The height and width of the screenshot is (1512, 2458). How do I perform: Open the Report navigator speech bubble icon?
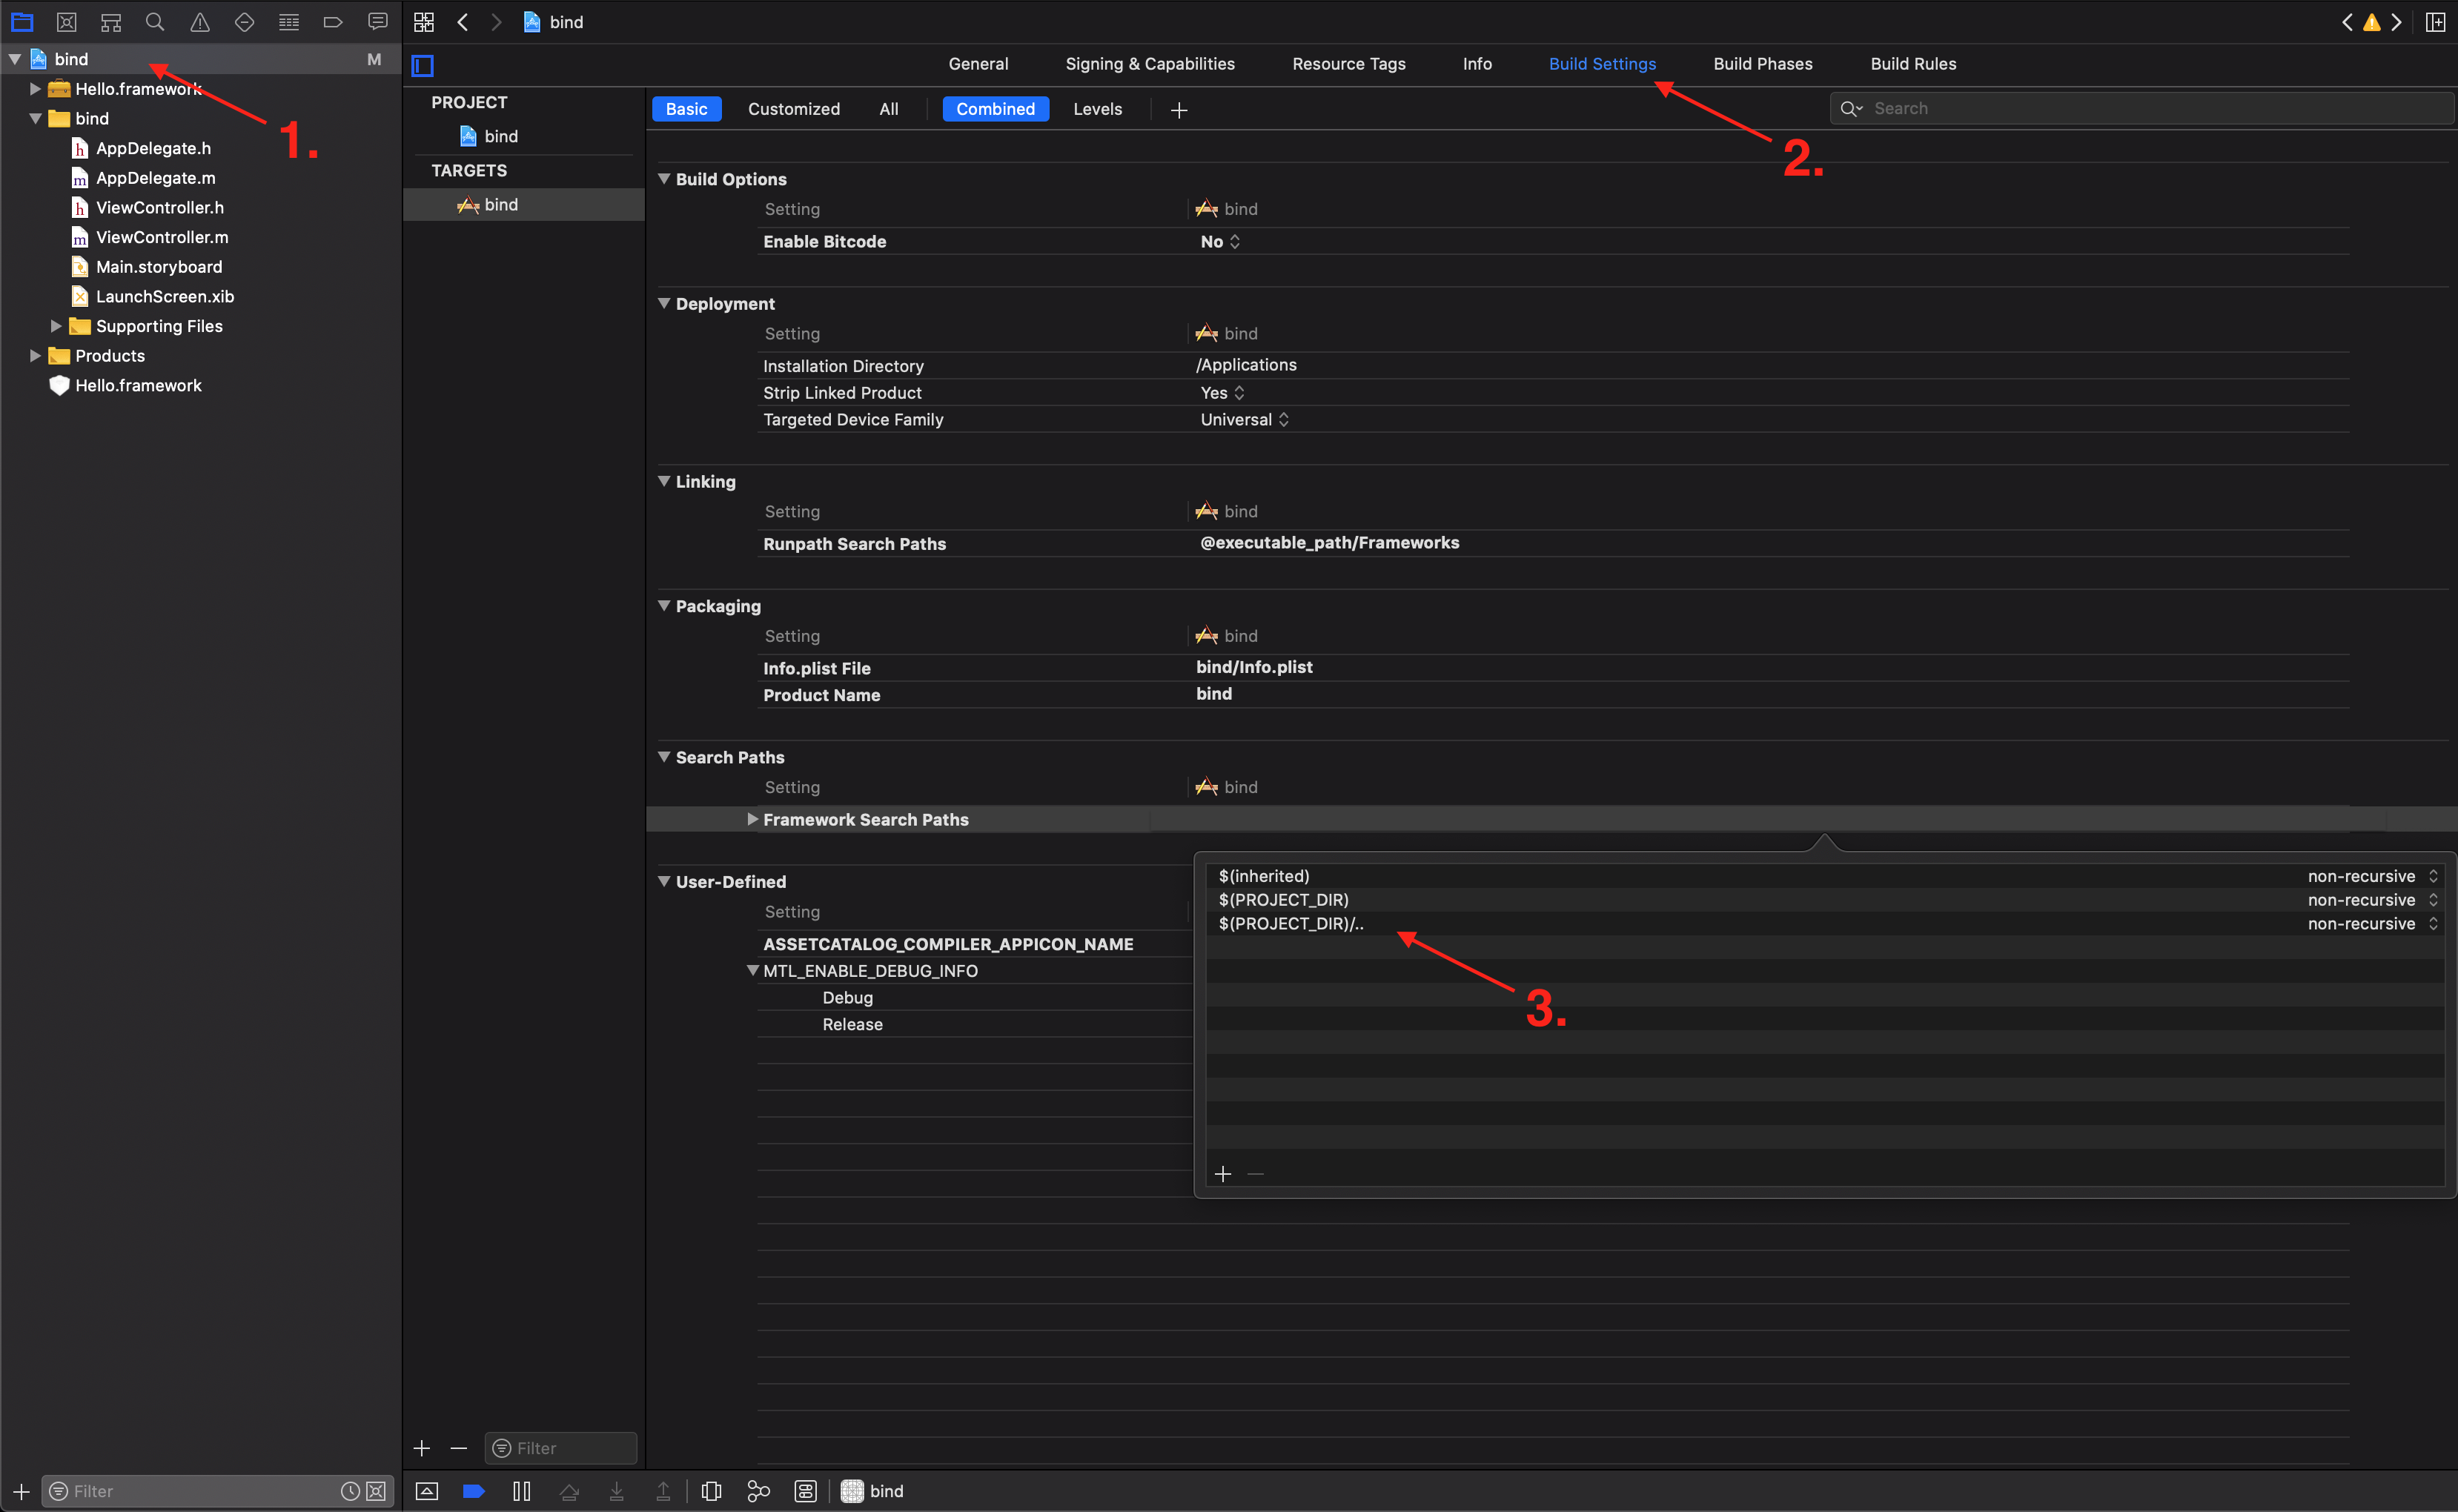(x=378, y=21)
